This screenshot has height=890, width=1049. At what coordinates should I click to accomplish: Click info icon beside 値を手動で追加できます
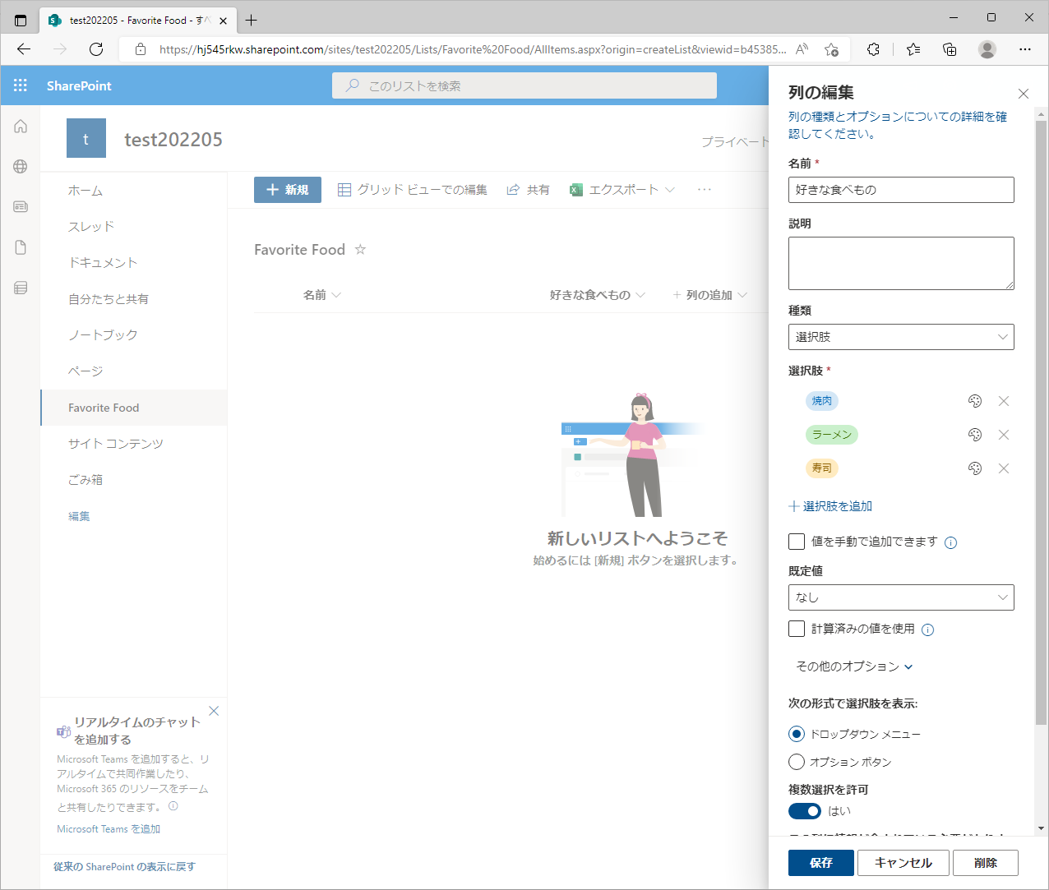click(951, 542)
